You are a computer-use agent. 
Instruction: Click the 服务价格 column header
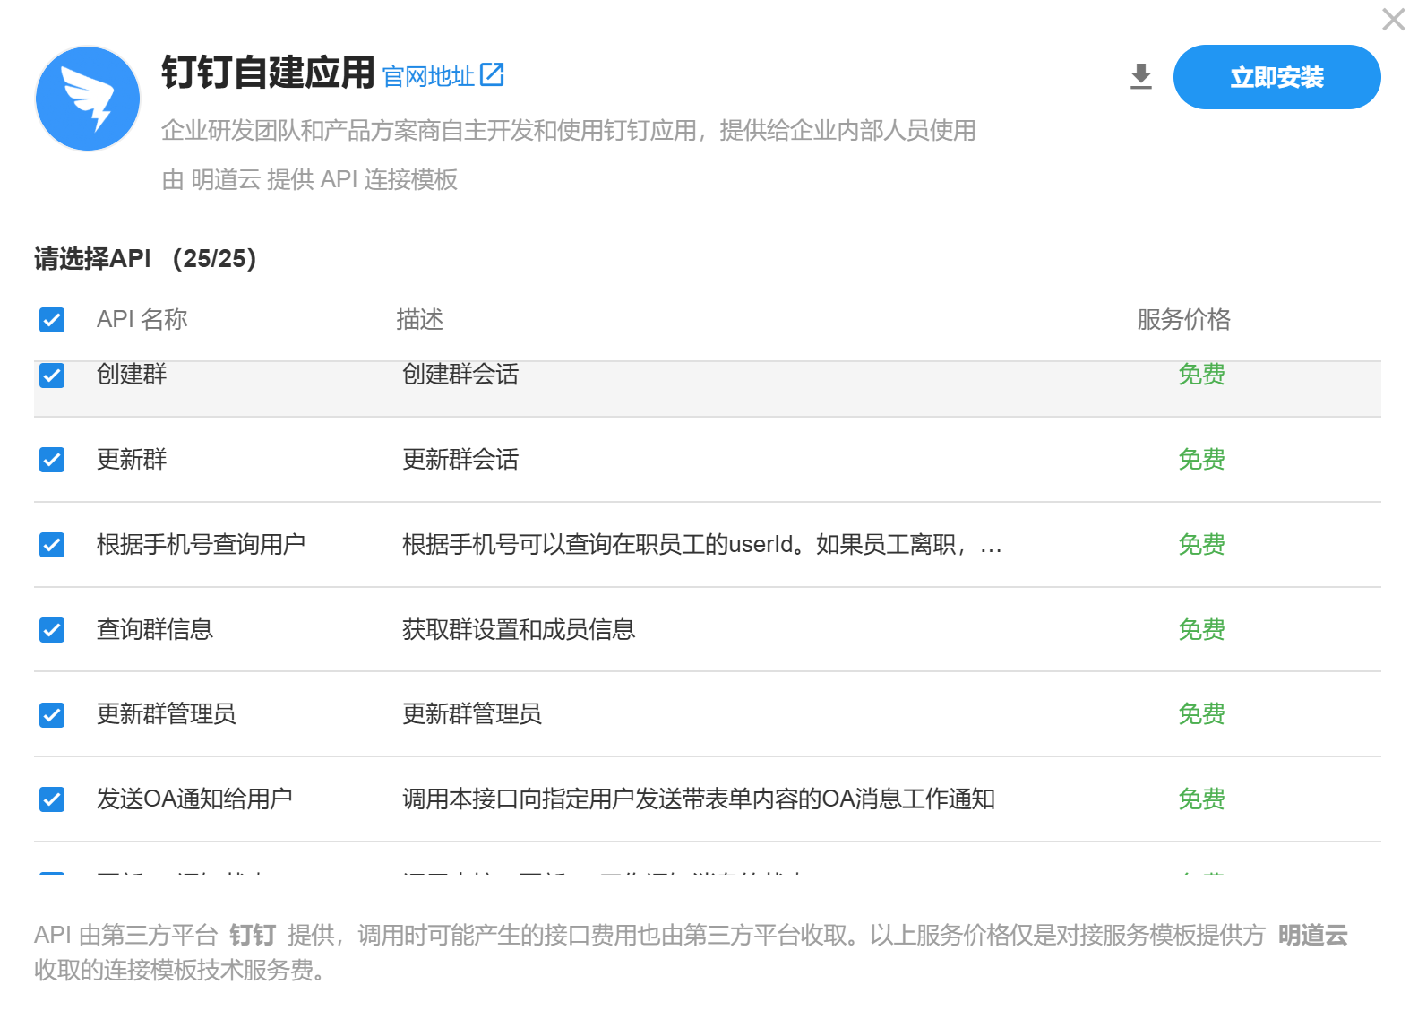[x=1183, y=319]
